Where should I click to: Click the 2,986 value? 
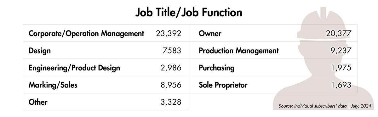(x=170, y=68)
